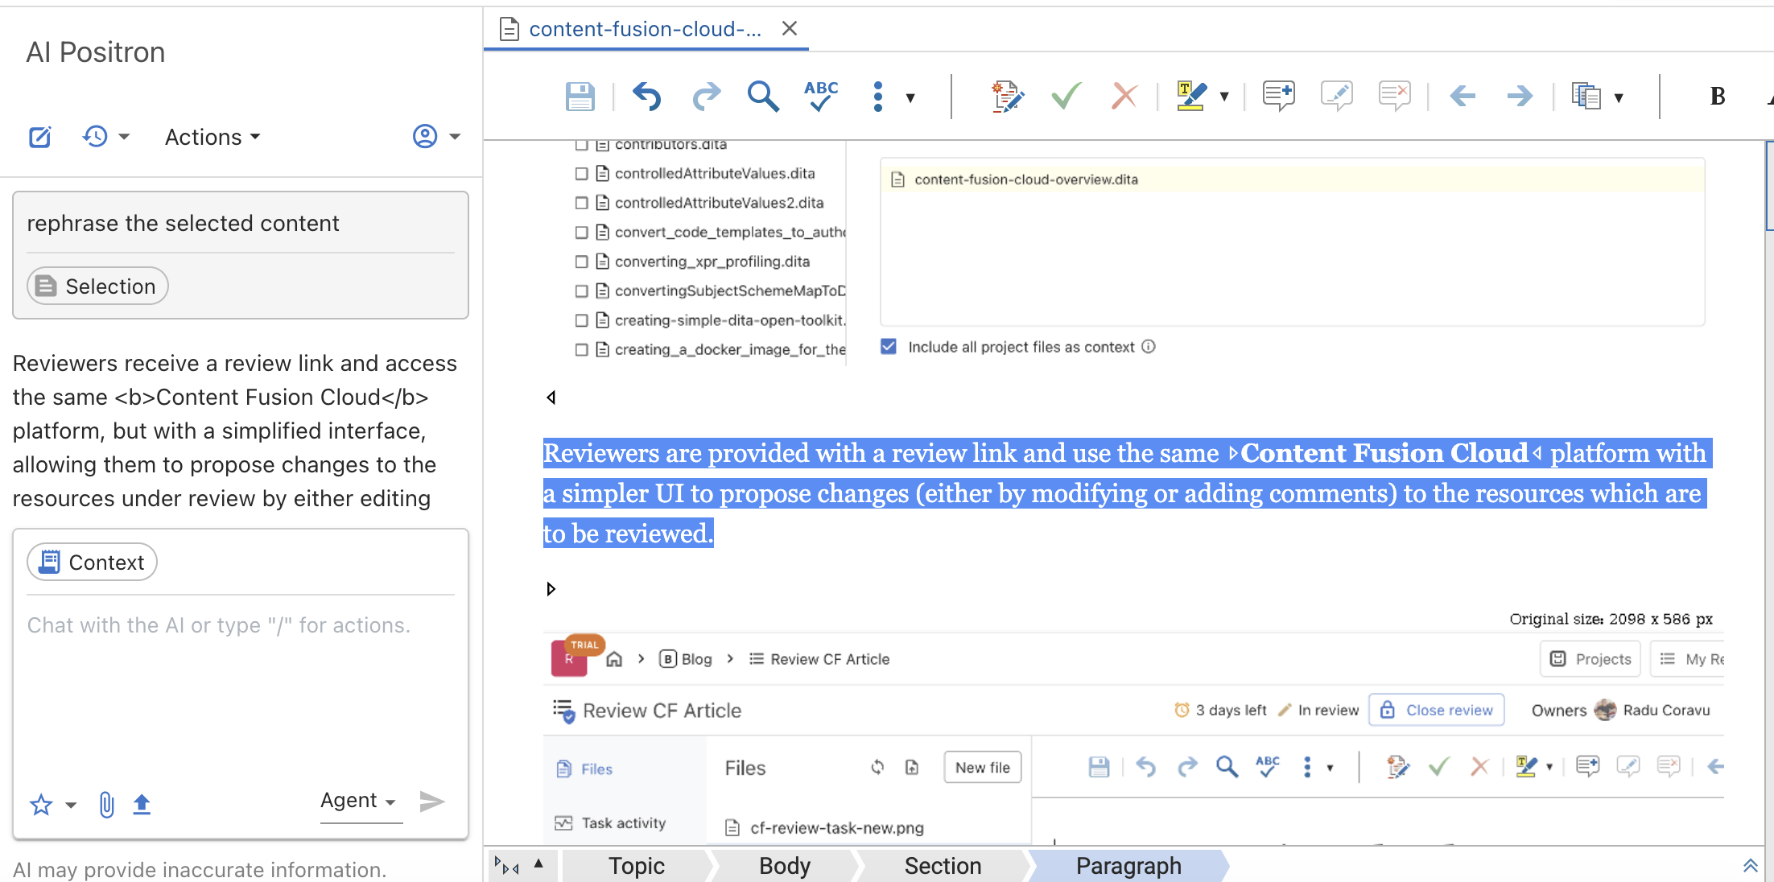Image resolution: width=1774 pixels, height=882 pixels.
Task: Tick the converting_xpr_profiling.dita checkbox
Action: 582,262
